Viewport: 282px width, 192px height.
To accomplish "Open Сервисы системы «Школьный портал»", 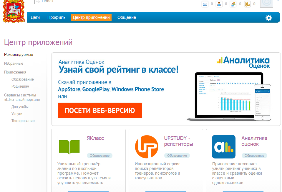I will coord(22,97).
